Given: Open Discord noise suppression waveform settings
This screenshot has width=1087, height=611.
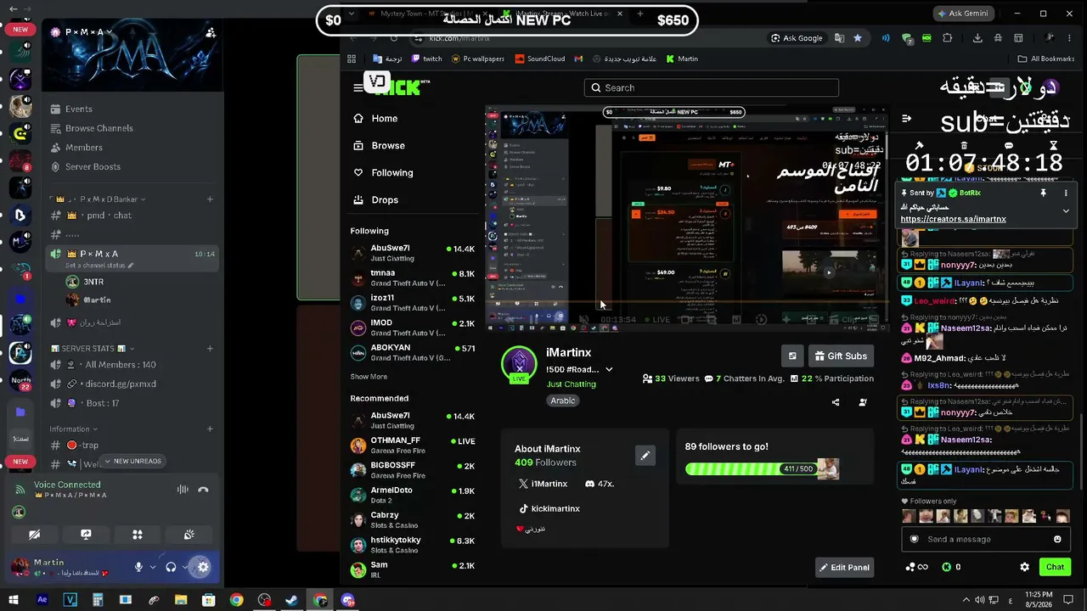Looking at the screenshot, I should (183, 490).
